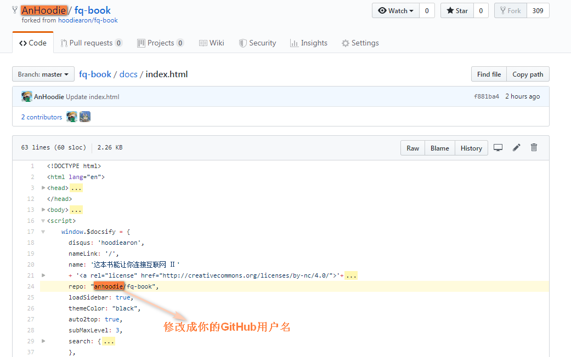Image resolution: width=571 pixels, height=357 pixels.
Task: Click Find file button
Action: [489, 74]
